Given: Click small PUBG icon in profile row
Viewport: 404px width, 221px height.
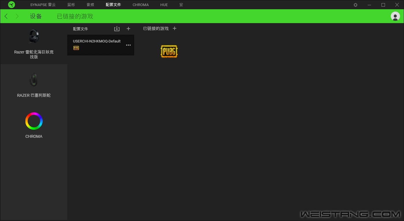Looking at the screenshot, I should (76, 48).
